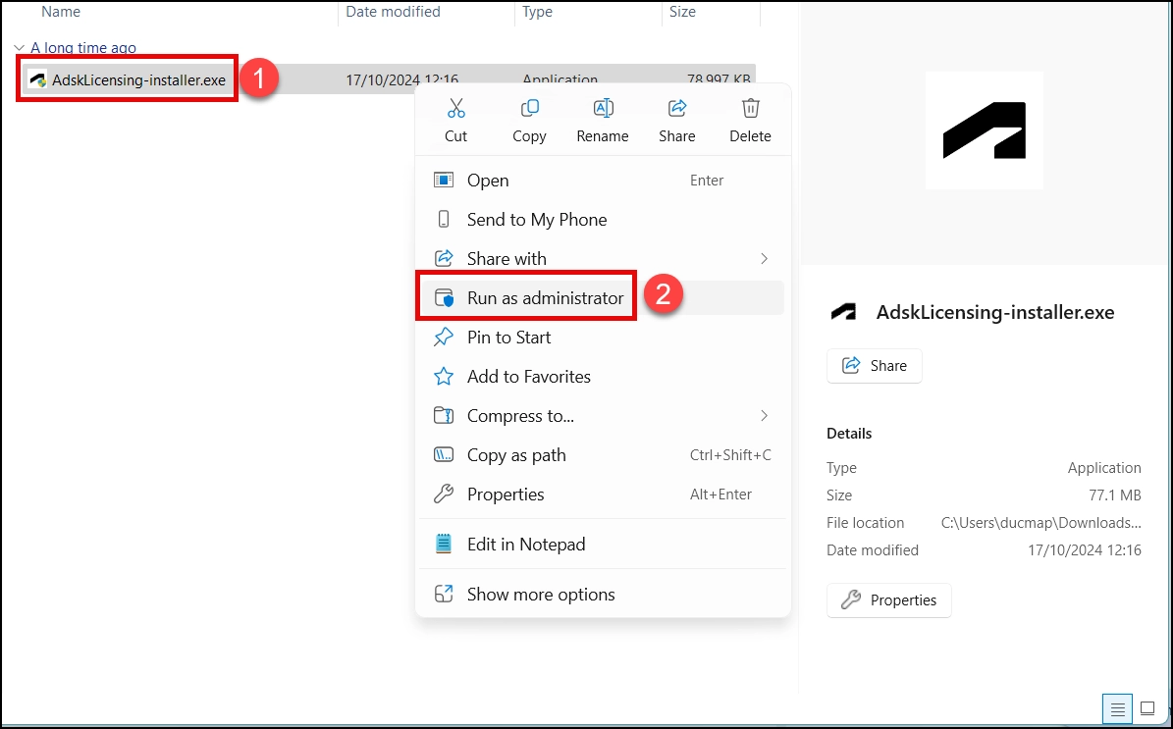
Task: Click the Pin to Start pin icon
Action: point(444,338)
